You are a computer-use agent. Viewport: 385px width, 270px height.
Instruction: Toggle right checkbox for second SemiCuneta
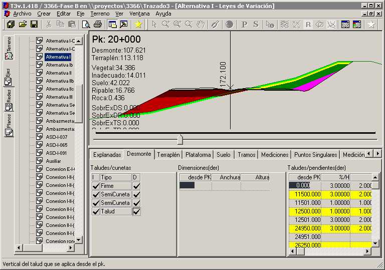tap(136, 203)
